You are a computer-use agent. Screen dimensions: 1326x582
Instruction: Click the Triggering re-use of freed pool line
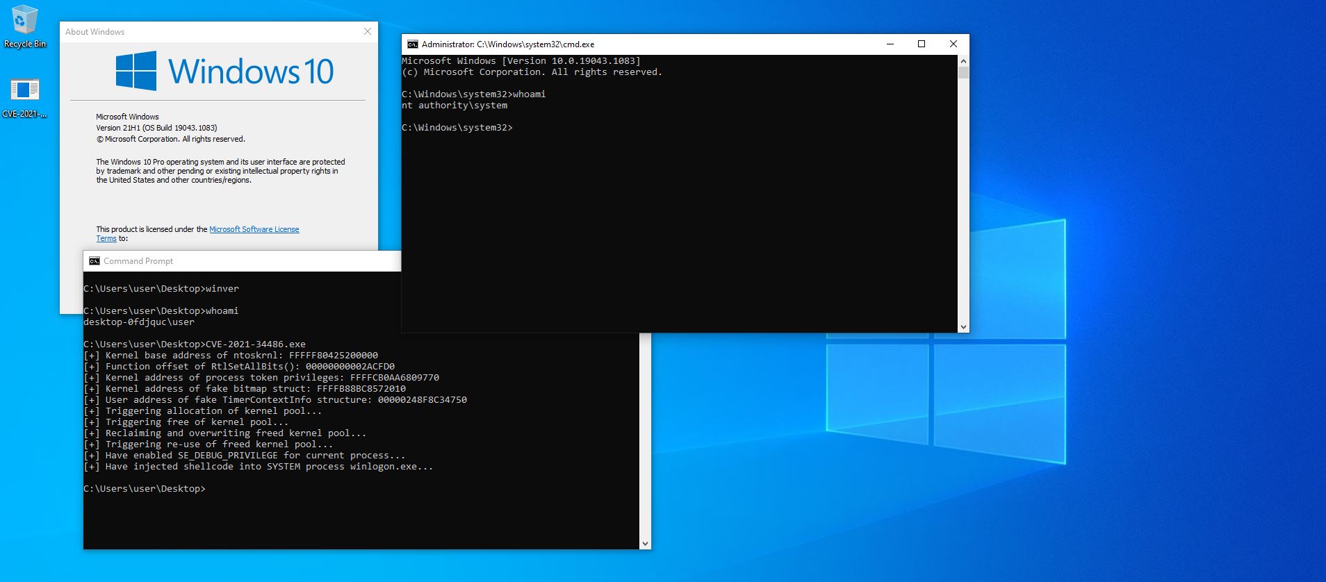[208, 444]
